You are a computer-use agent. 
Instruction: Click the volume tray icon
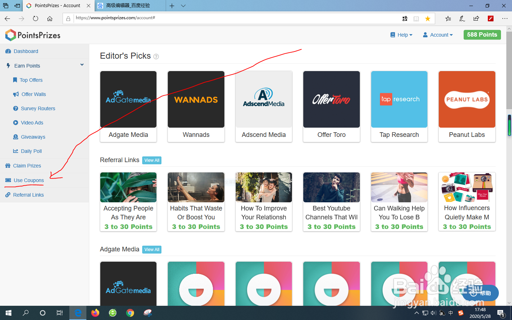click(x=433, y=313)
